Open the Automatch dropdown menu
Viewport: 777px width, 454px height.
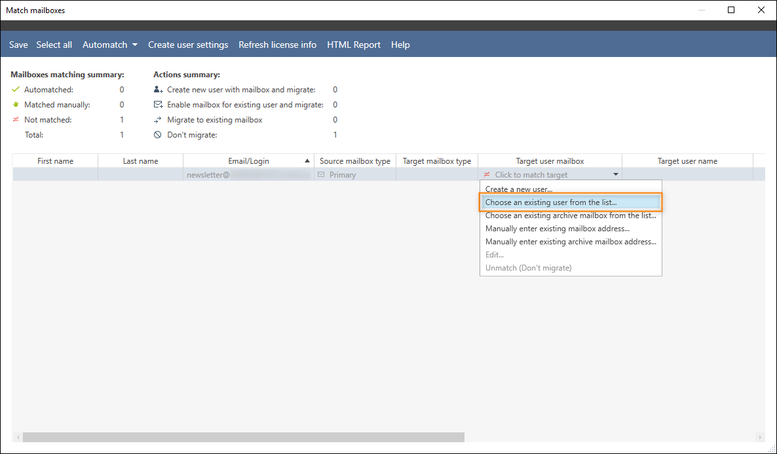tap(110, 45)
